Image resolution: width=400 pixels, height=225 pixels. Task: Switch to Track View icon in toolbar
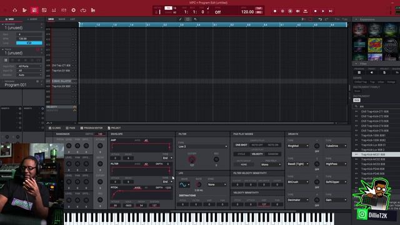[x=24, y=10]
